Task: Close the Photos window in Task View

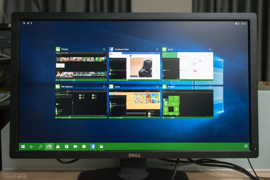Action: tap(104, 49)
